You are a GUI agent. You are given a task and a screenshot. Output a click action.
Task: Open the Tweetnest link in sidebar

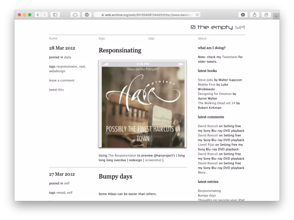click(x=229, y=57)
